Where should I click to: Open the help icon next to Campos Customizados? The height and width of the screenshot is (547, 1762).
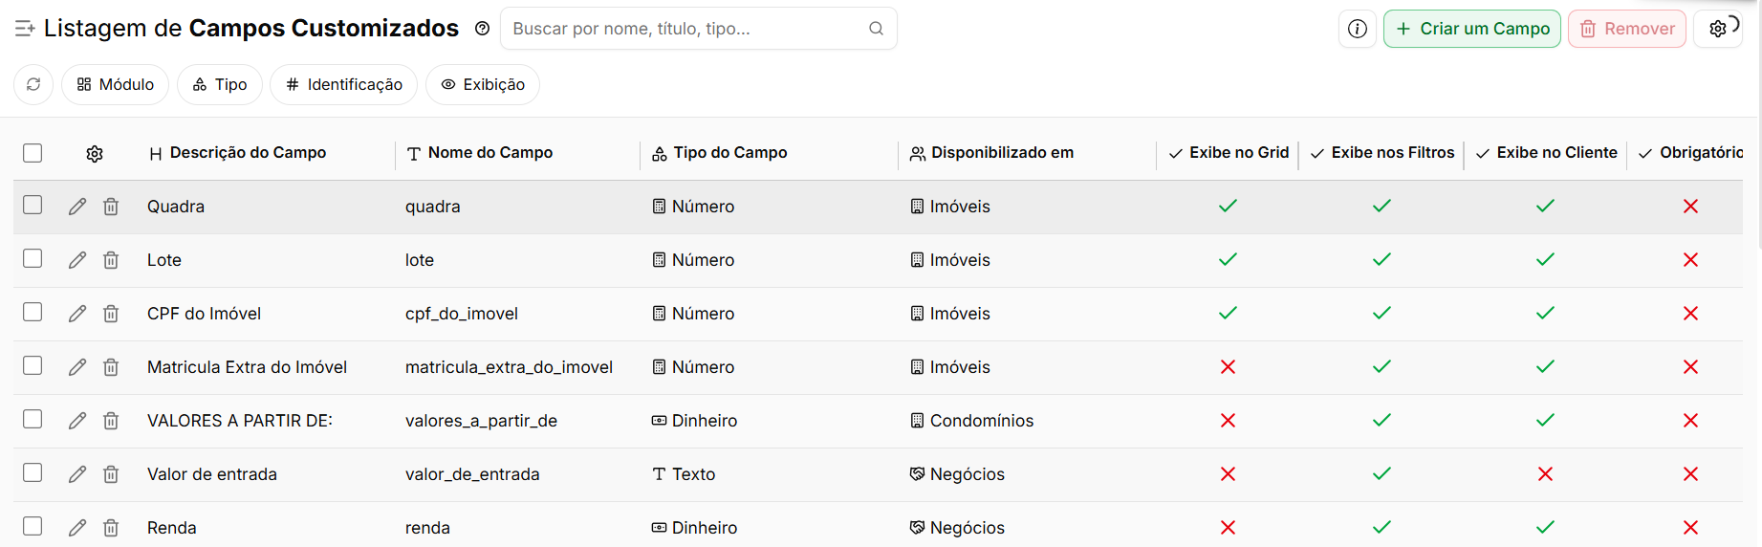click(483, 29)
